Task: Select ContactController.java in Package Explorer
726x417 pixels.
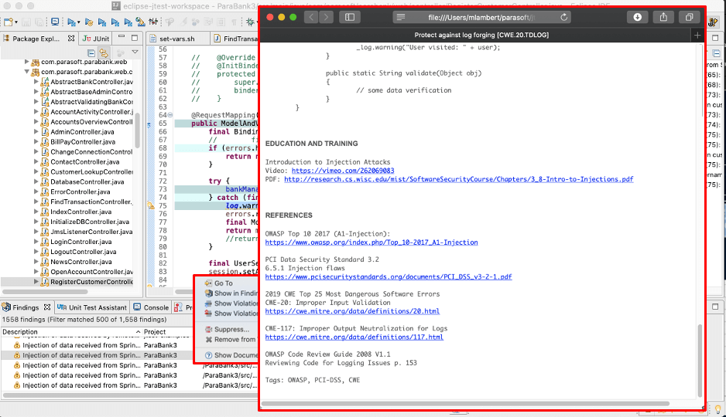Action: coord(84,161)
